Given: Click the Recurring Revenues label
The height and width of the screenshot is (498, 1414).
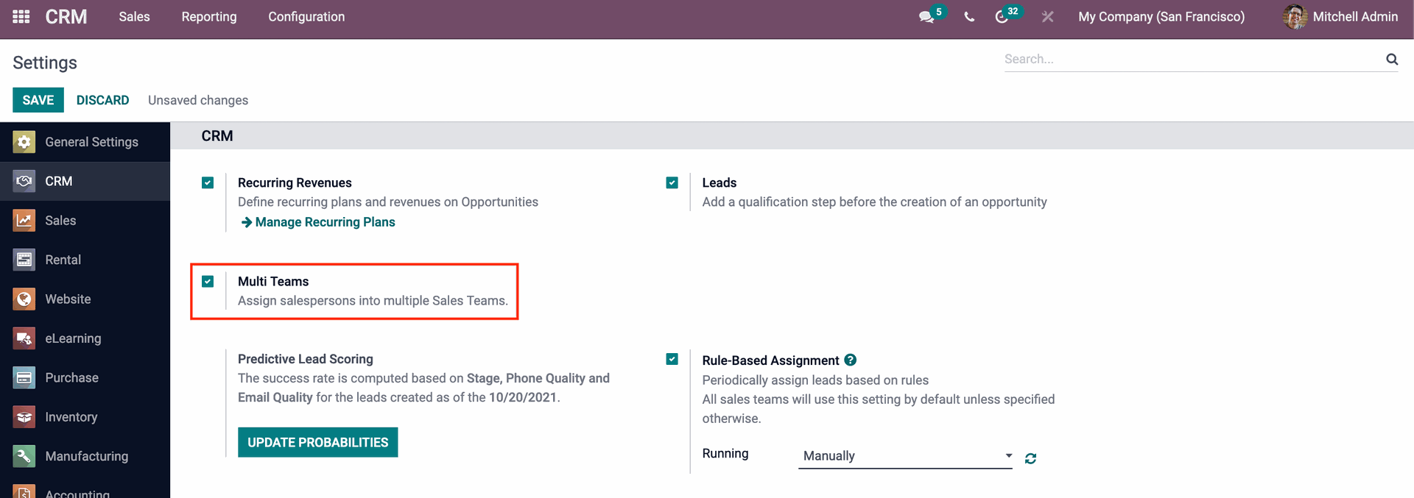Looking at the screenshot, I should (295, 182).
